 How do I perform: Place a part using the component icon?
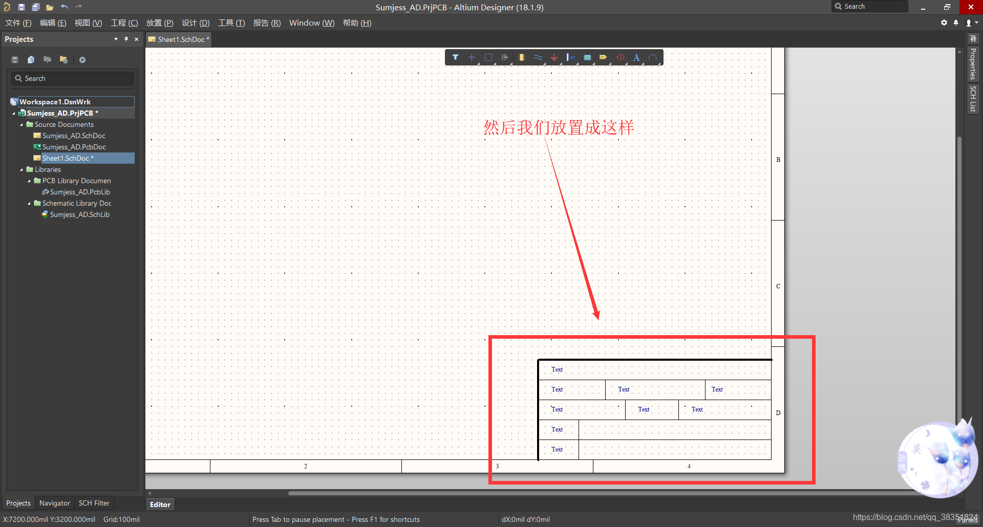tap(521, 57)
